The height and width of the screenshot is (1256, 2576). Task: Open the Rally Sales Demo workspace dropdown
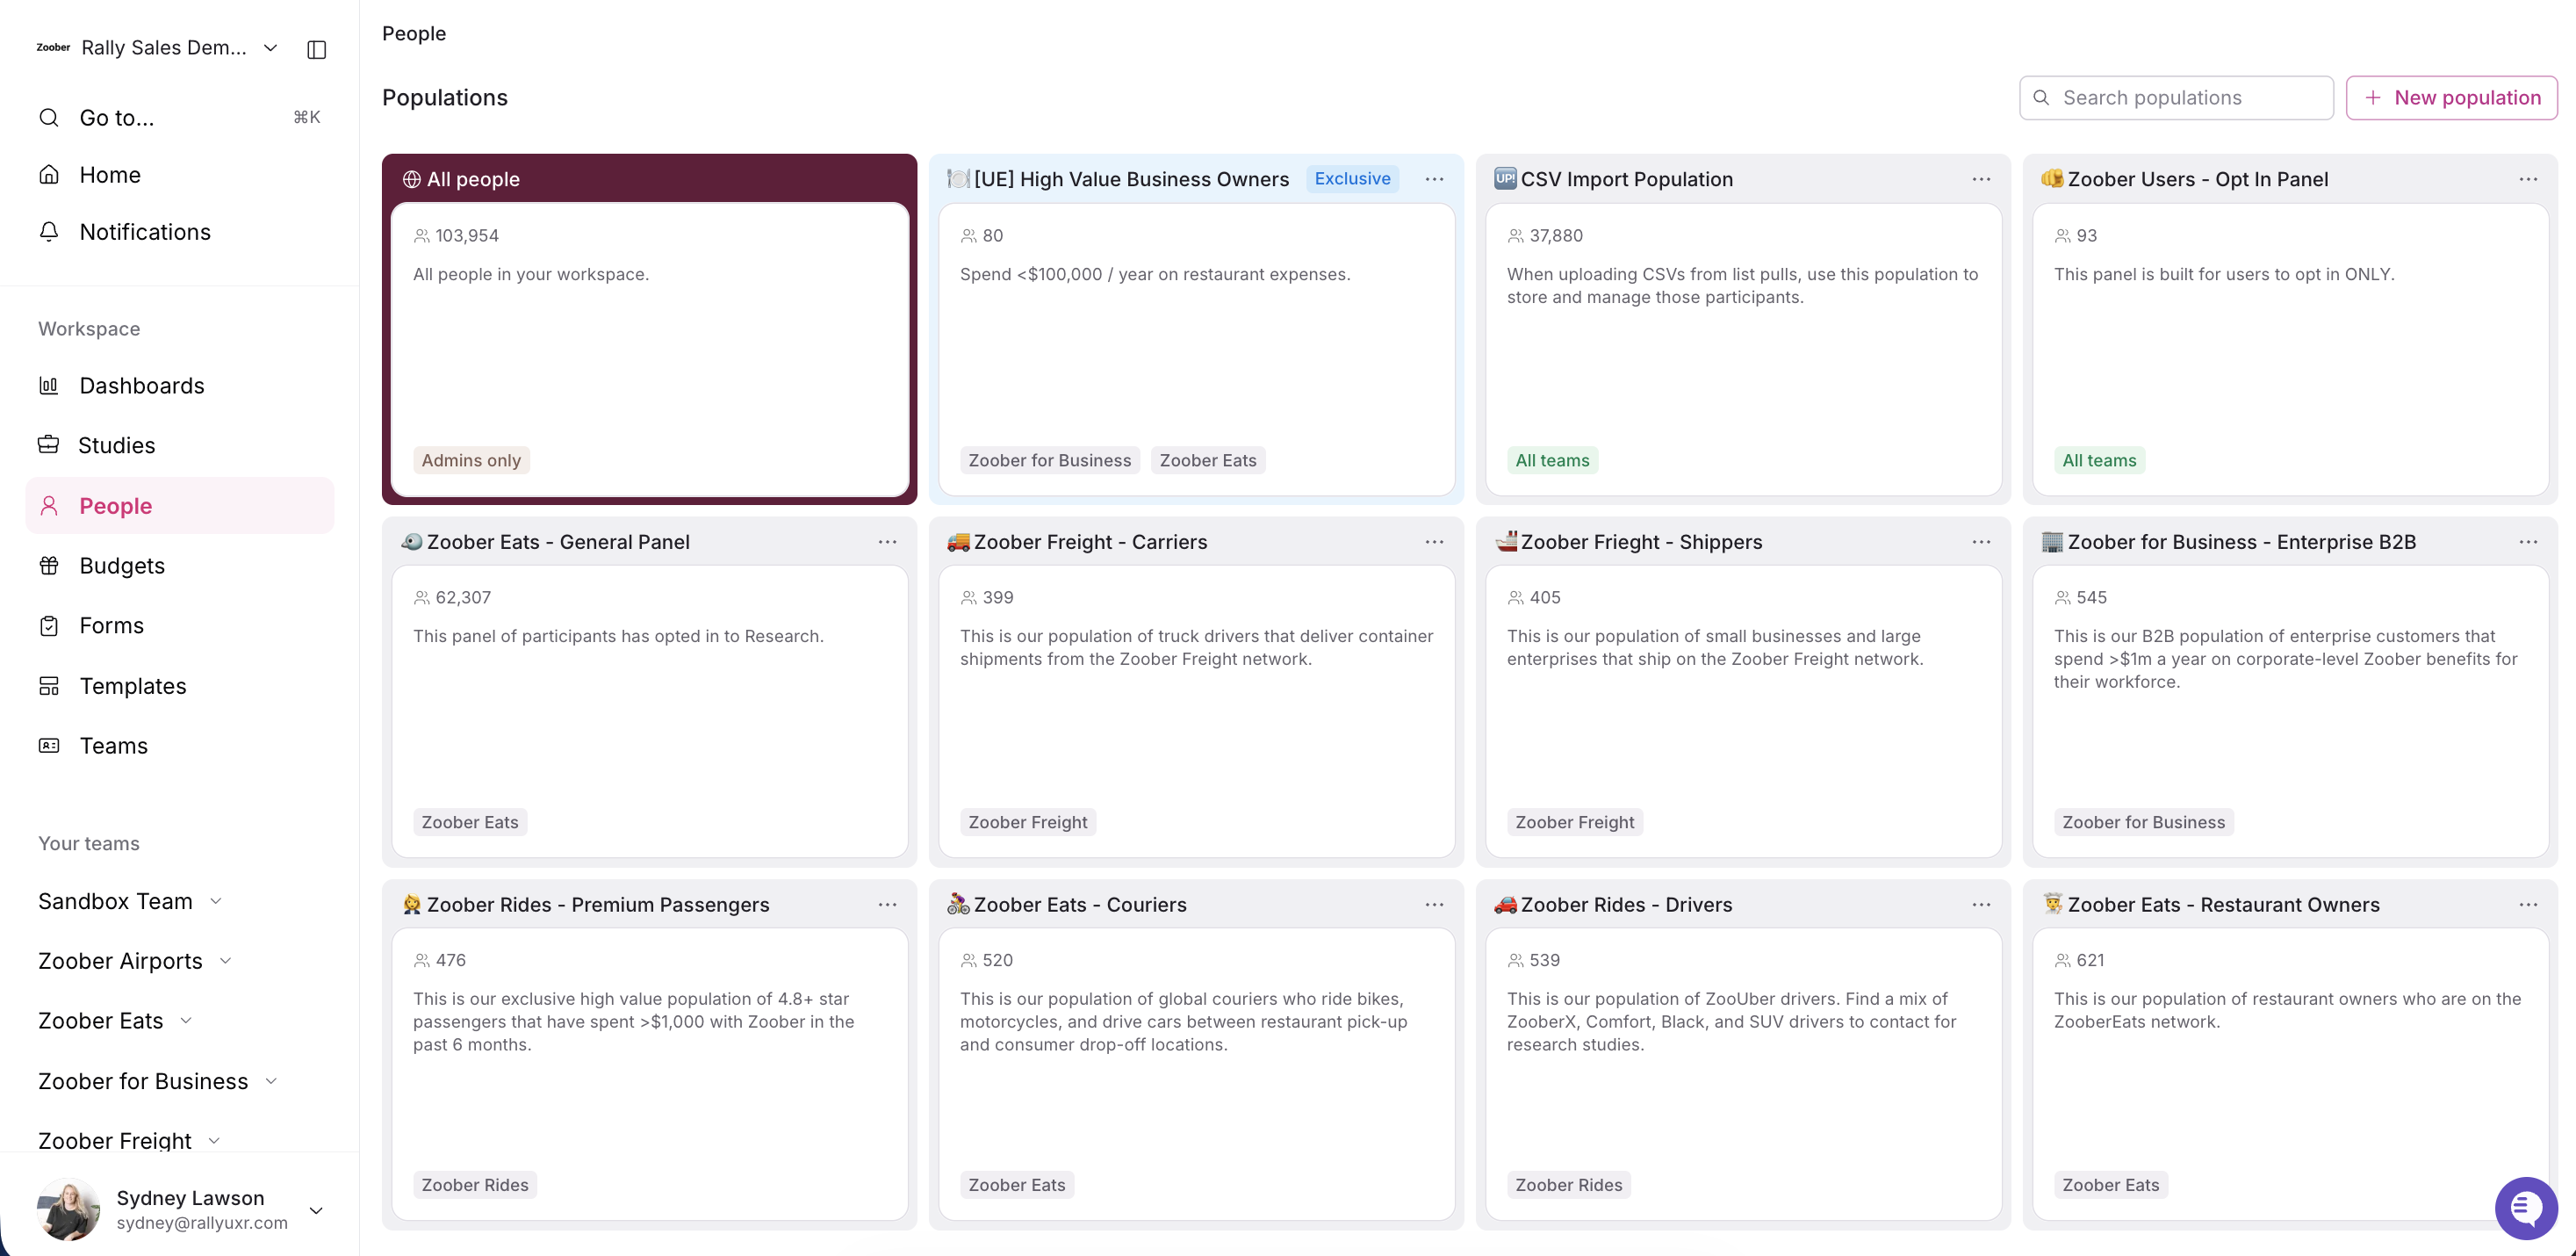tap(270, 48)
